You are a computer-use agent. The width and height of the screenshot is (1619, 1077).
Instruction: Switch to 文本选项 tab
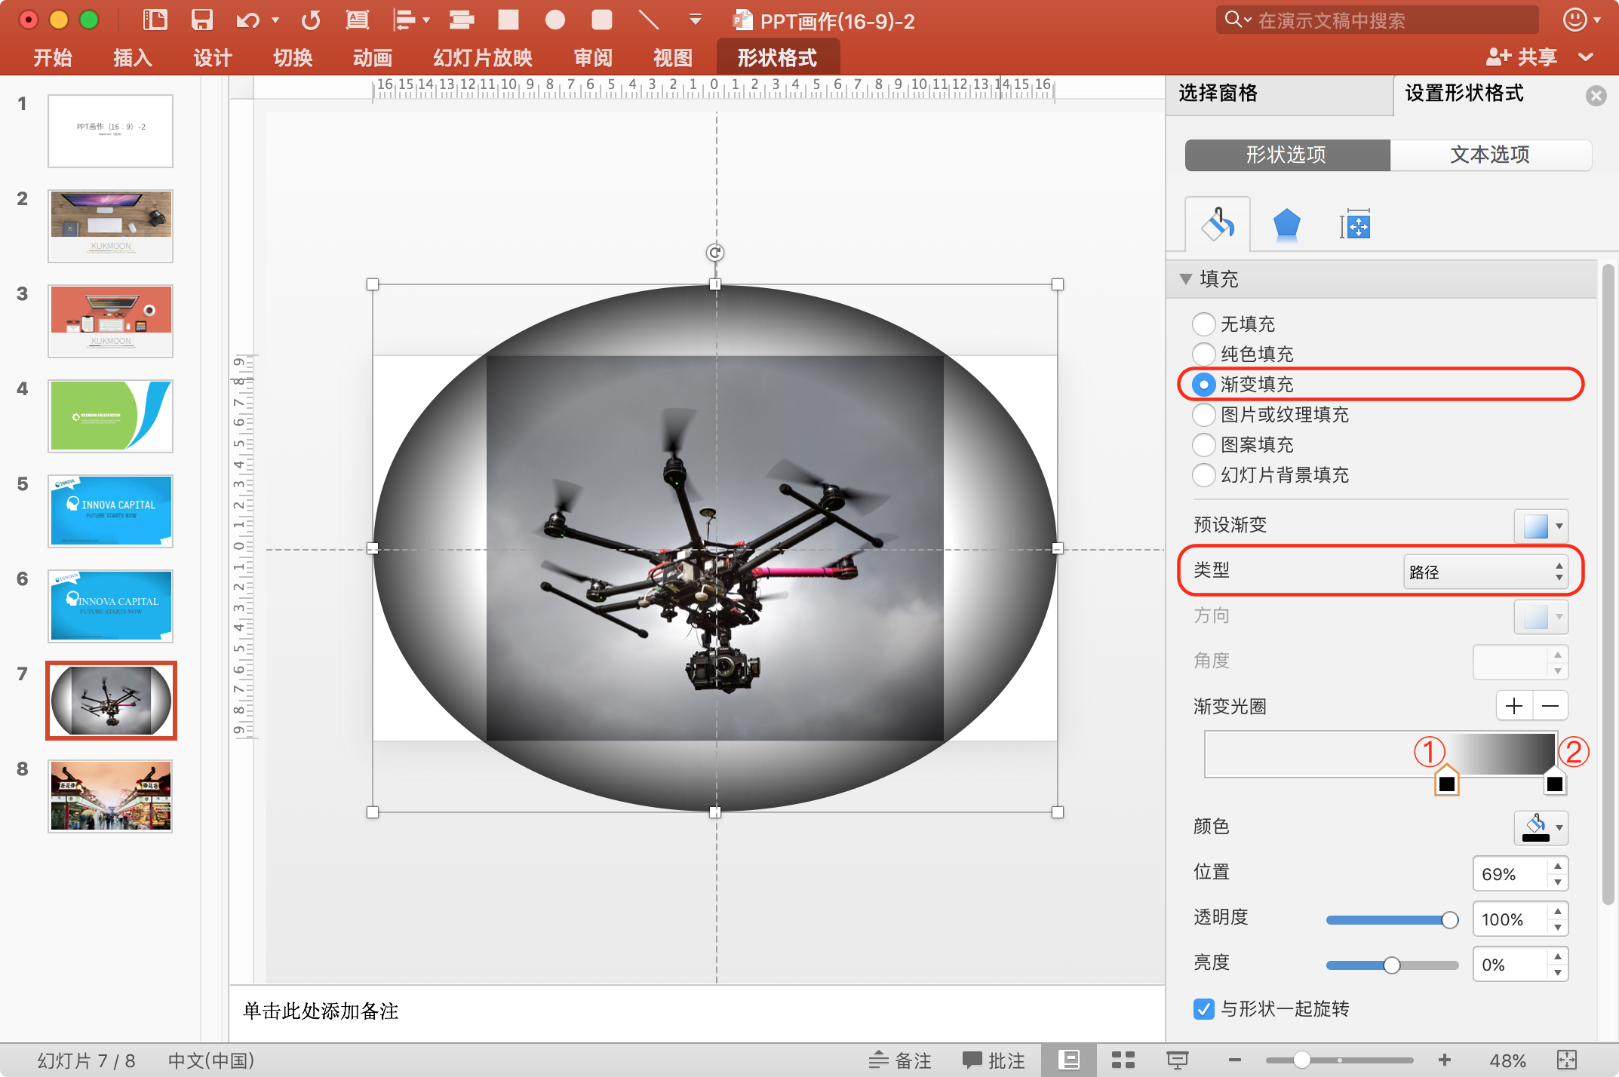1490,155
